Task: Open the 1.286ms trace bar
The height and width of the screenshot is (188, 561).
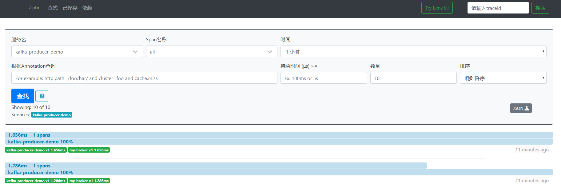Action: [216, 166]
